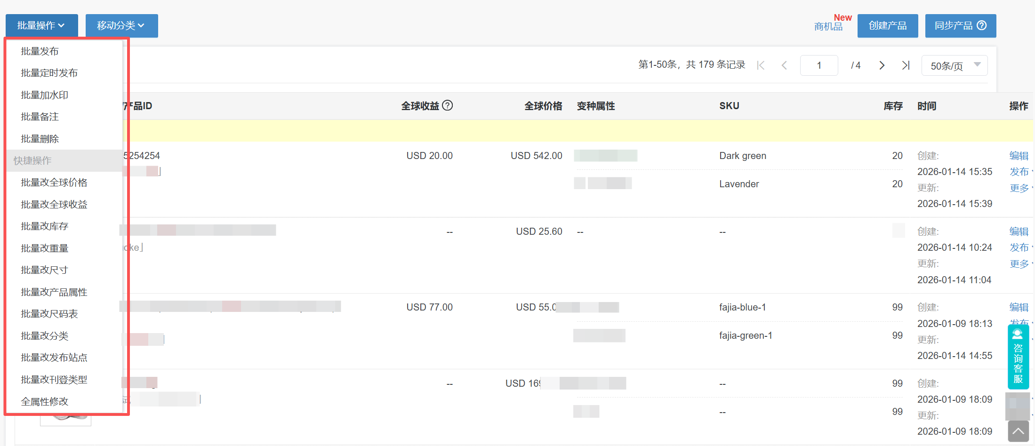
Task: Click the 全球收益 help question icon
Action: (x=448, y=105)
